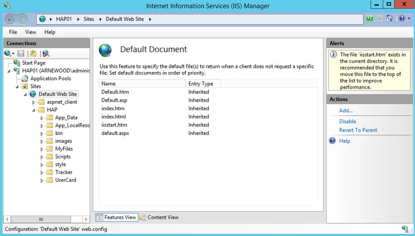Click Default Web Site breadcrumb segment
The height and width of the screenshot is (236, 415).
pyautogui.click(x=124, y=19)
